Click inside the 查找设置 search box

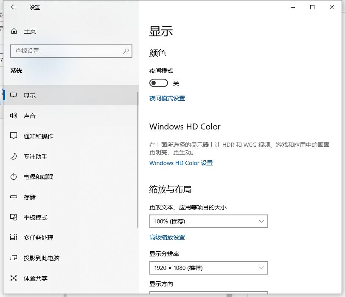tap(71, 51)
